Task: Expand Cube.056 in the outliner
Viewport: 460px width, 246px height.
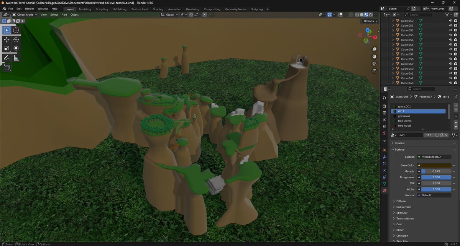Action: (x=393, y=49)
